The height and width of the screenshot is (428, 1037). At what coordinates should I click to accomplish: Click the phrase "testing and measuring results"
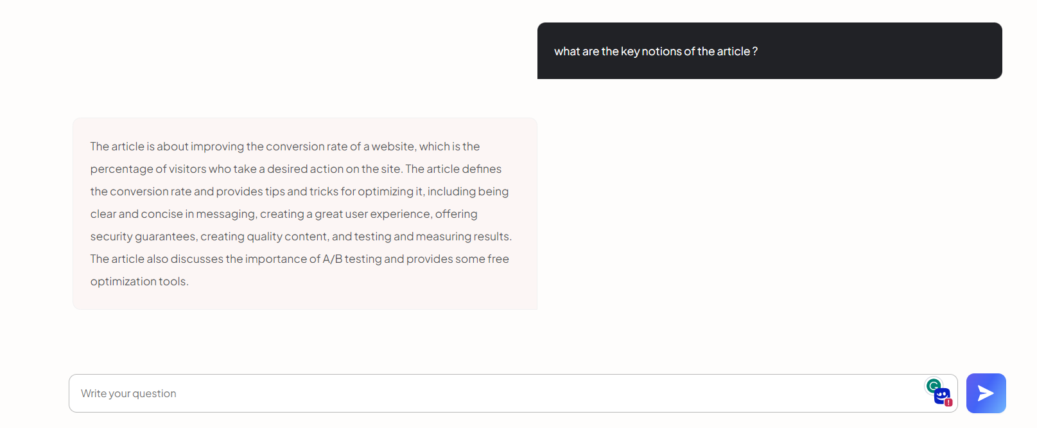[x=433, y=236]
